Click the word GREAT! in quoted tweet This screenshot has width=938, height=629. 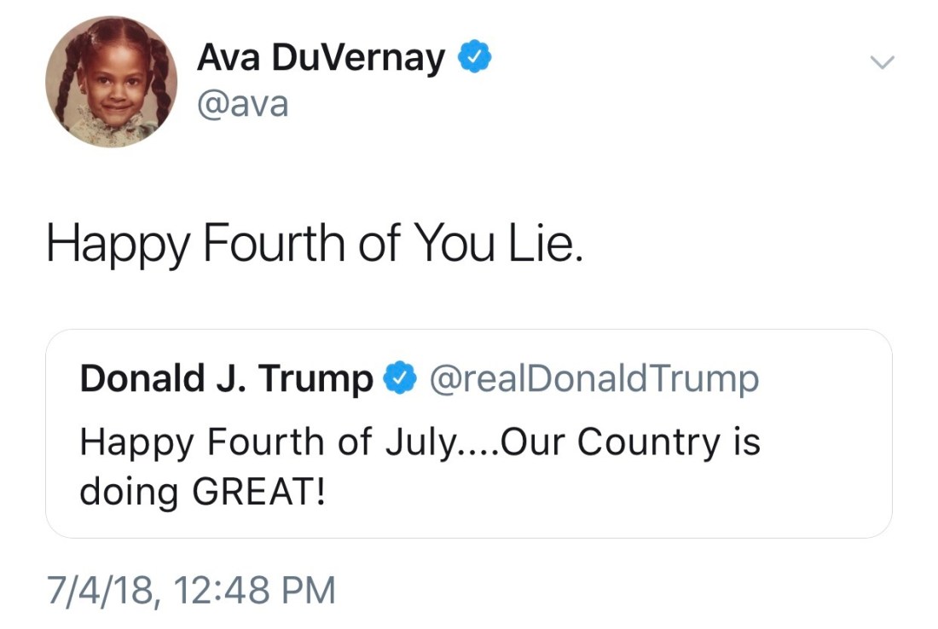point(259,493)
